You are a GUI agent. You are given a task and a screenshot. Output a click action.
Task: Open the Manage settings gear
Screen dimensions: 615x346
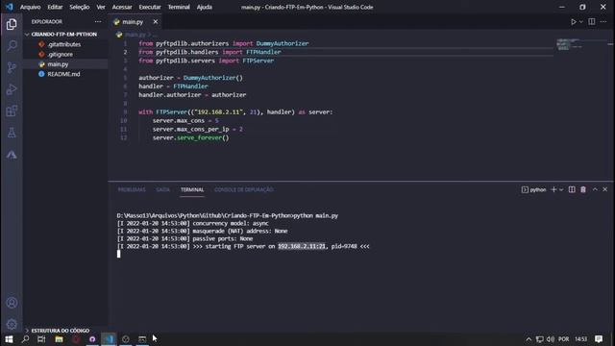pyautogui.click(x=12, y=324)
